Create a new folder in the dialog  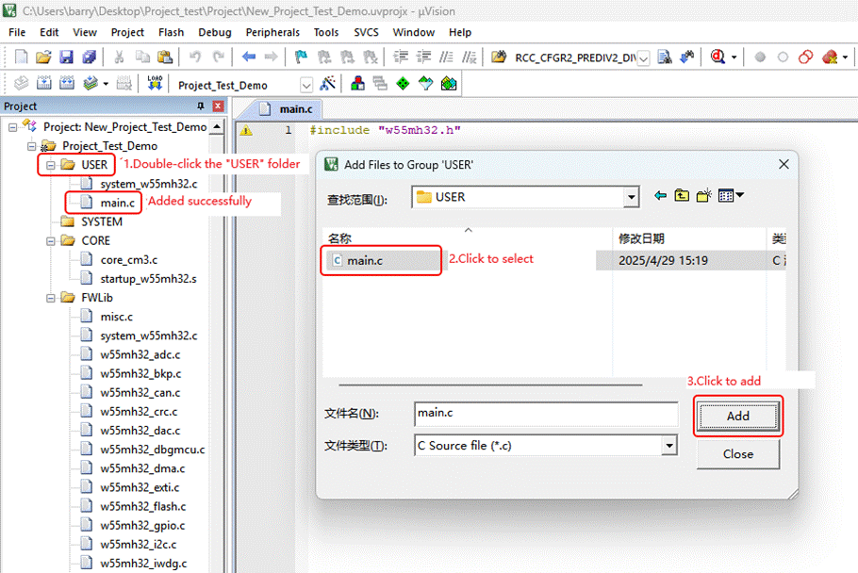[x=704, y=196]
